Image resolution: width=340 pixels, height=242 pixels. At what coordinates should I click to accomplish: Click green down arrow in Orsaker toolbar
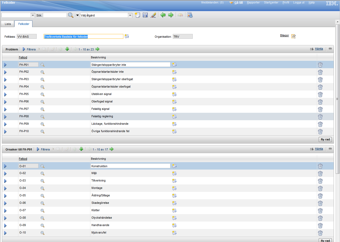click(x=81, y=149)
